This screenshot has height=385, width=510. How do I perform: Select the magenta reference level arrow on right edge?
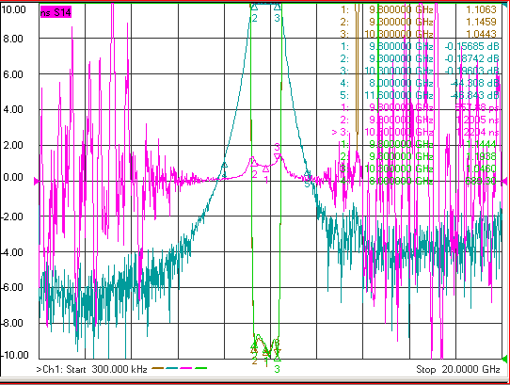pos(504,181)
